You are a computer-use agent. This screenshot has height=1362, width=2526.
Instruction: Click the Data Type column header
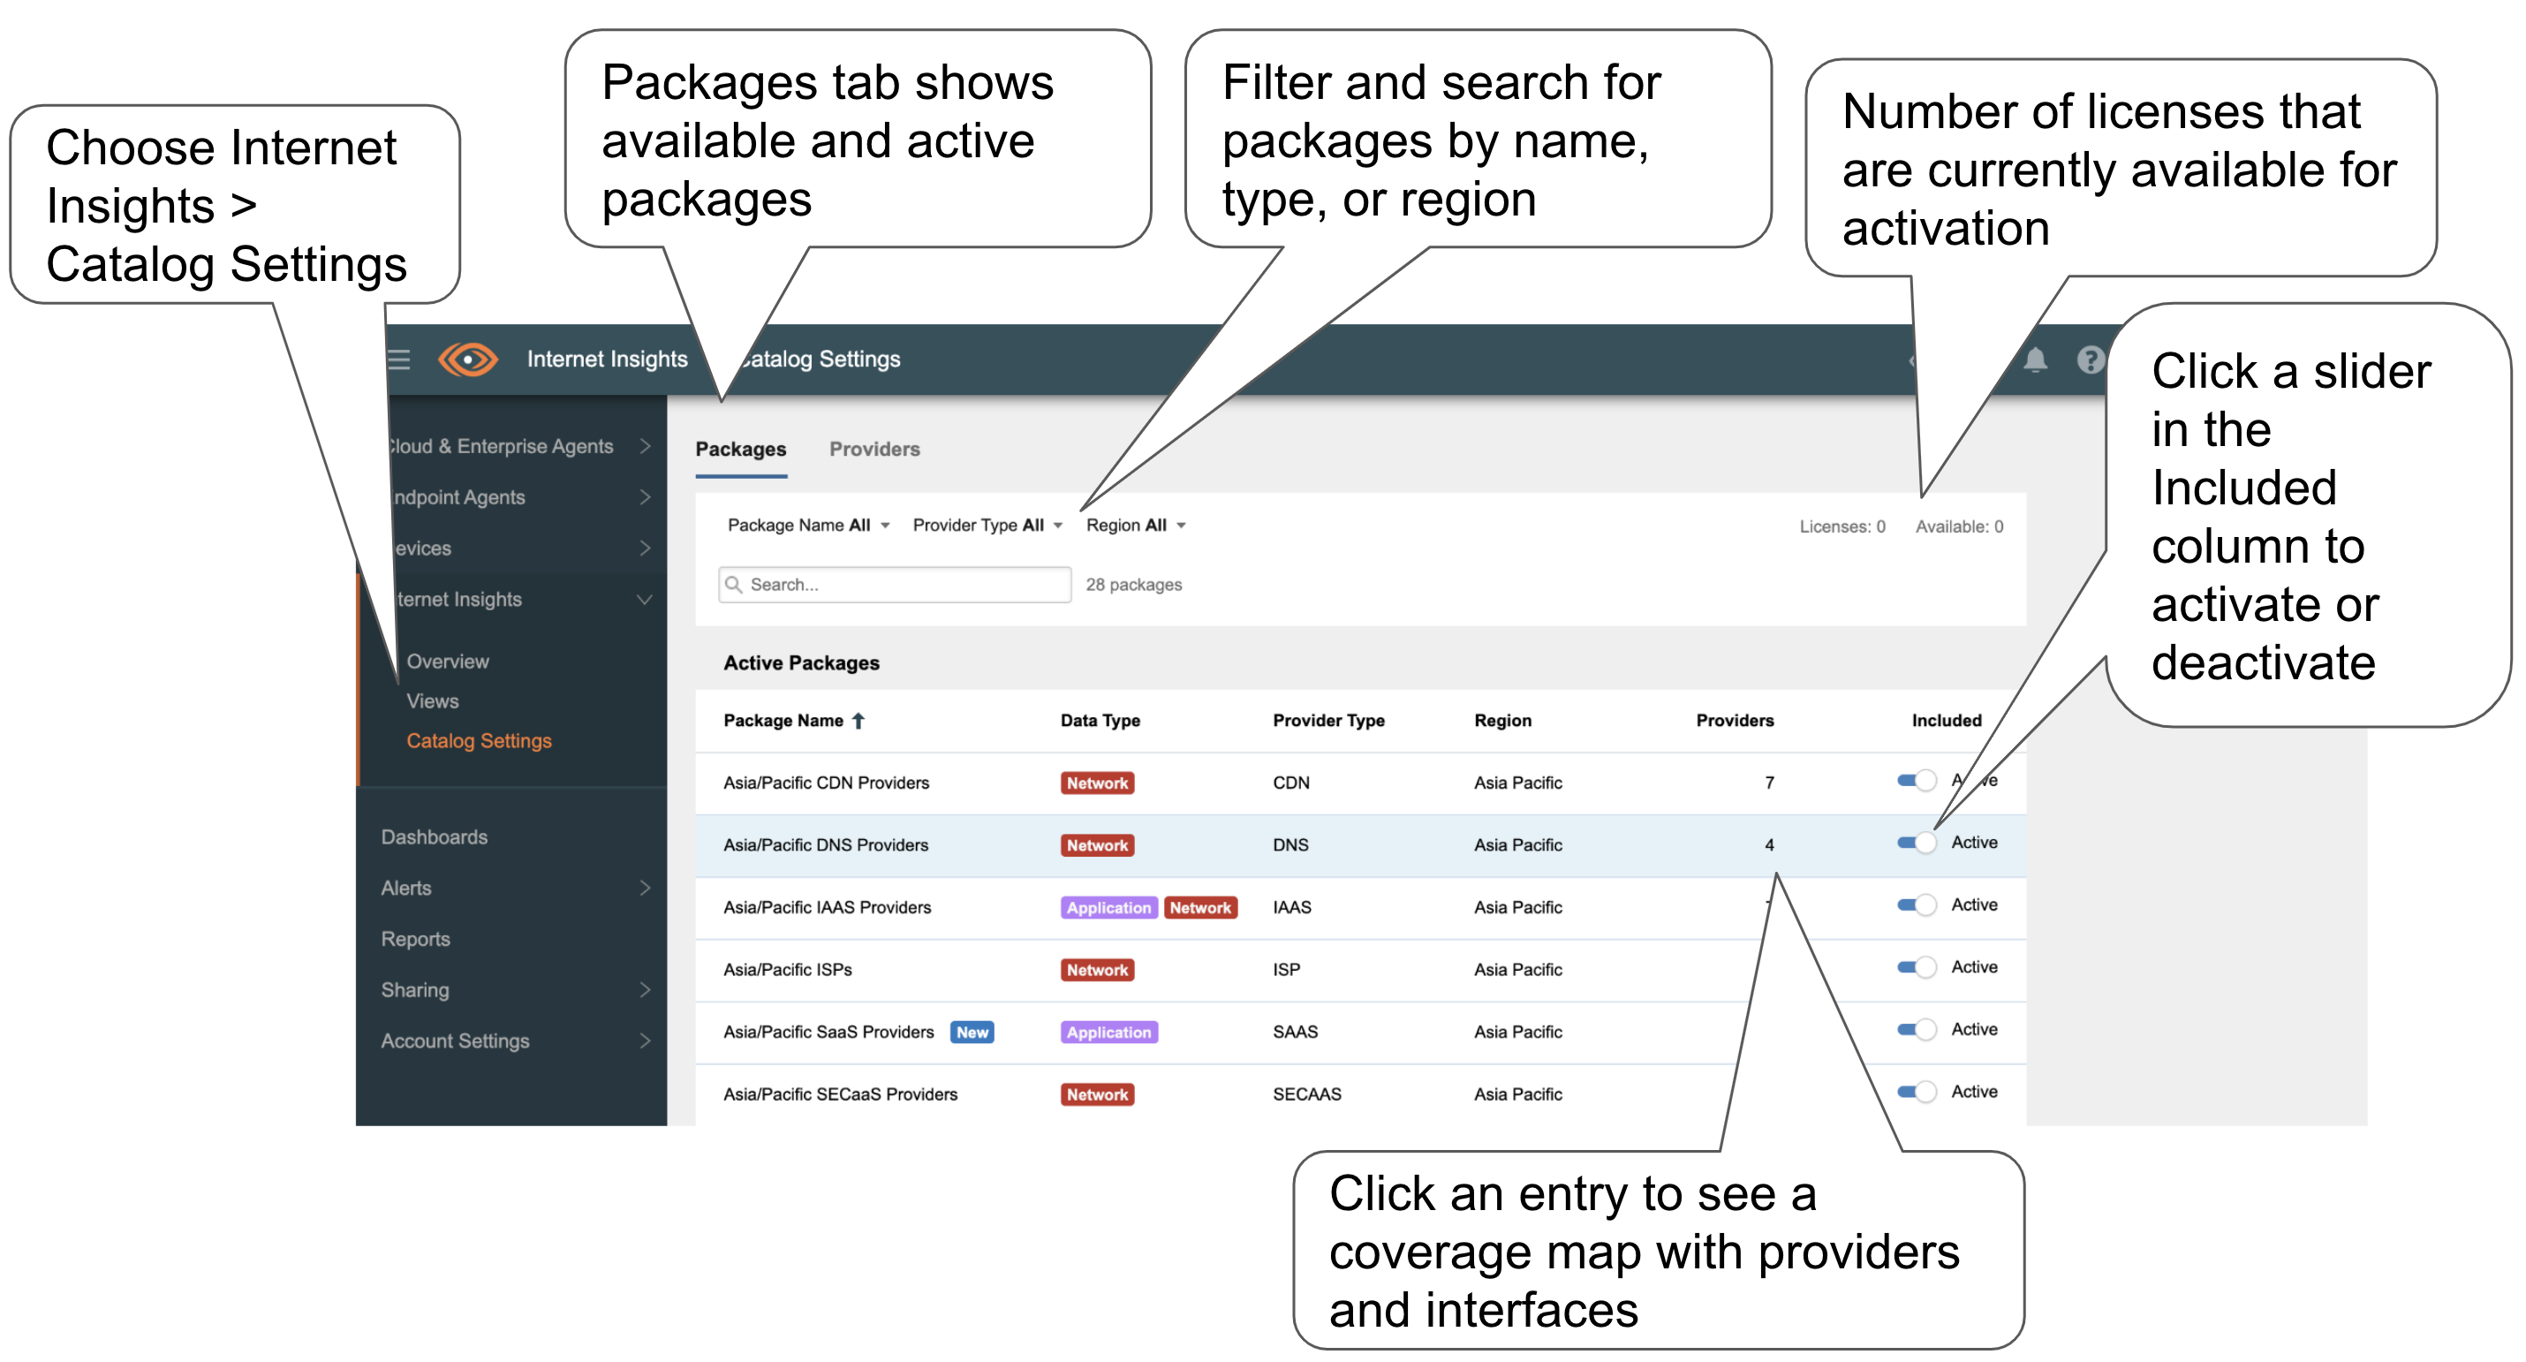(x=1100, y=721)
